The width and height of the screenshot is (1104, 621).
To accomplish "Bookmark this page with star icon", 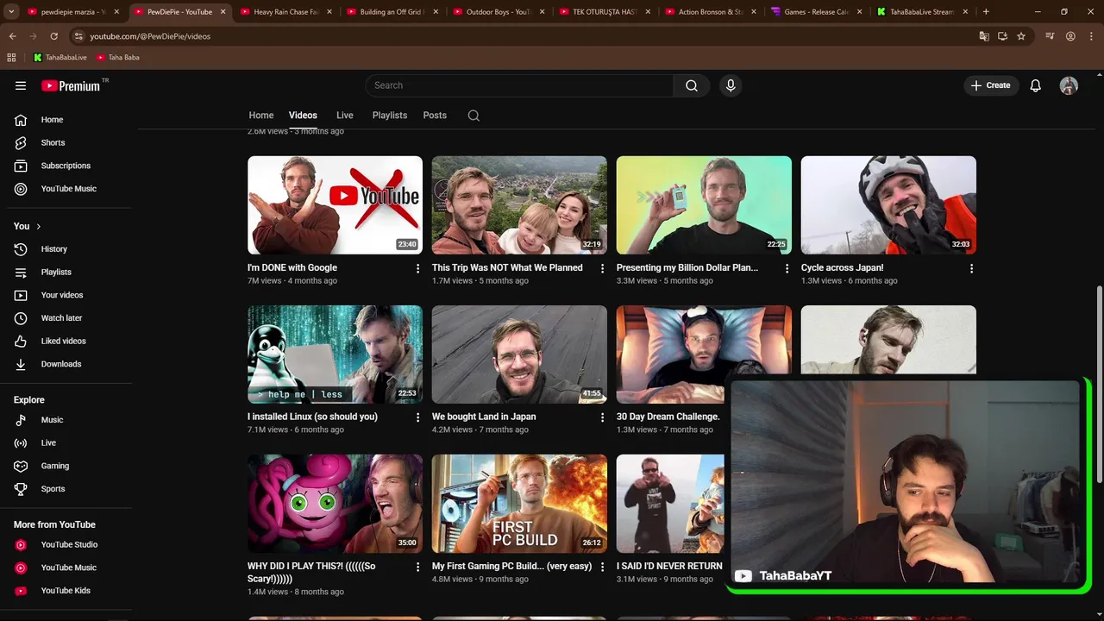I will pyautogui.click(x=1021, y=36).
